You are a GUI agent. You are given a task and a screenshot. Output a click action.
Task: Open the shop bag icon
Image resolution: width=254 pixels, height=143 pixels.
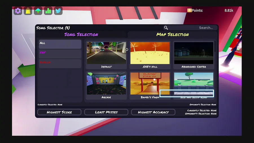coord(28,11)
